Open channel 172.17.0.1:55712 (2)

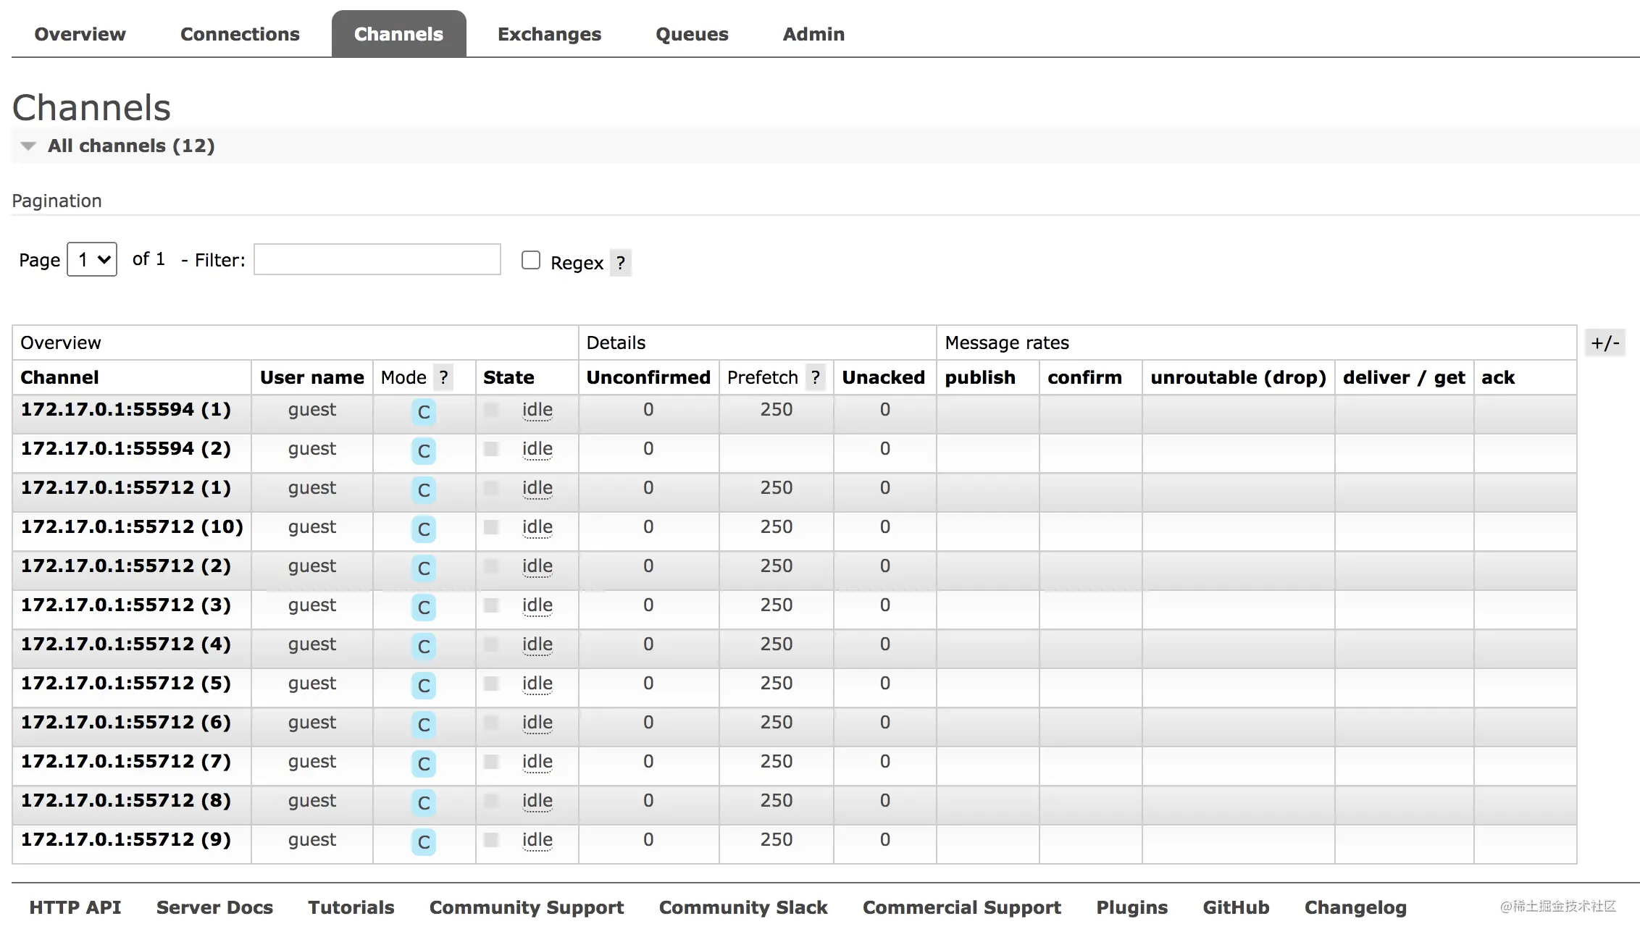(x=126, y=566)
